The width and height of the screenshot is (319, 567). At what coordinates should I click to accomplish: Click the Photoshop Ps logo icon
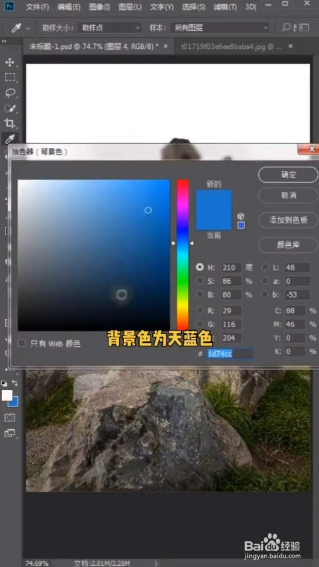[x=9, y=6]
